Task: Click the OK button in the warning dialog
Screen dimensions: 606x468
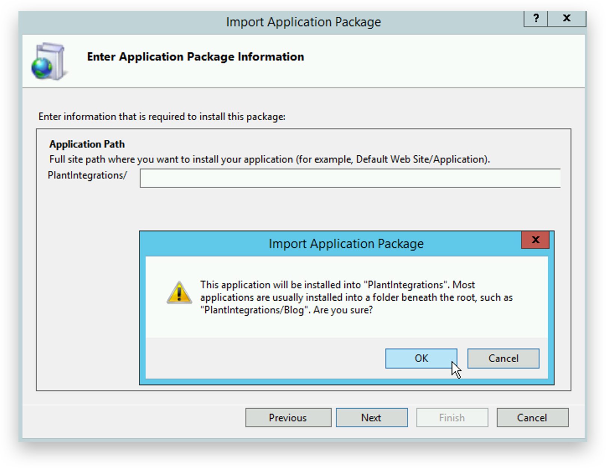Action: pyautogui.click(x=421, y=359)
